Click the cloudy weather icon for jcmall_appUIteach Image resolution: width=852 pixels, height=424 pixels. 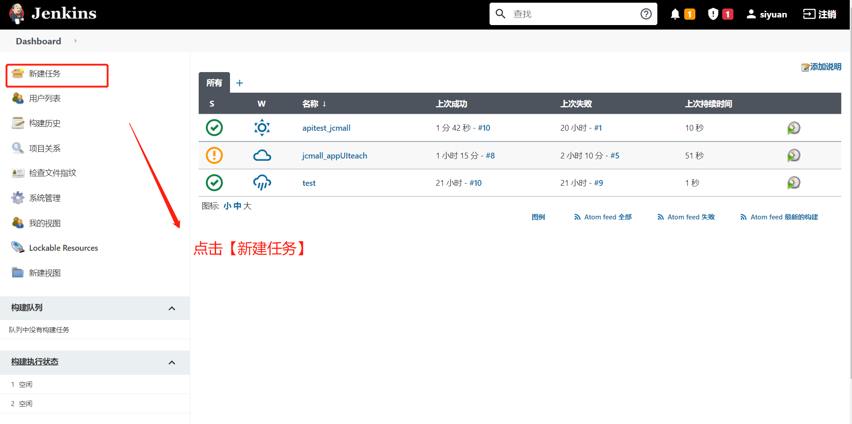[x=262, y=155]
